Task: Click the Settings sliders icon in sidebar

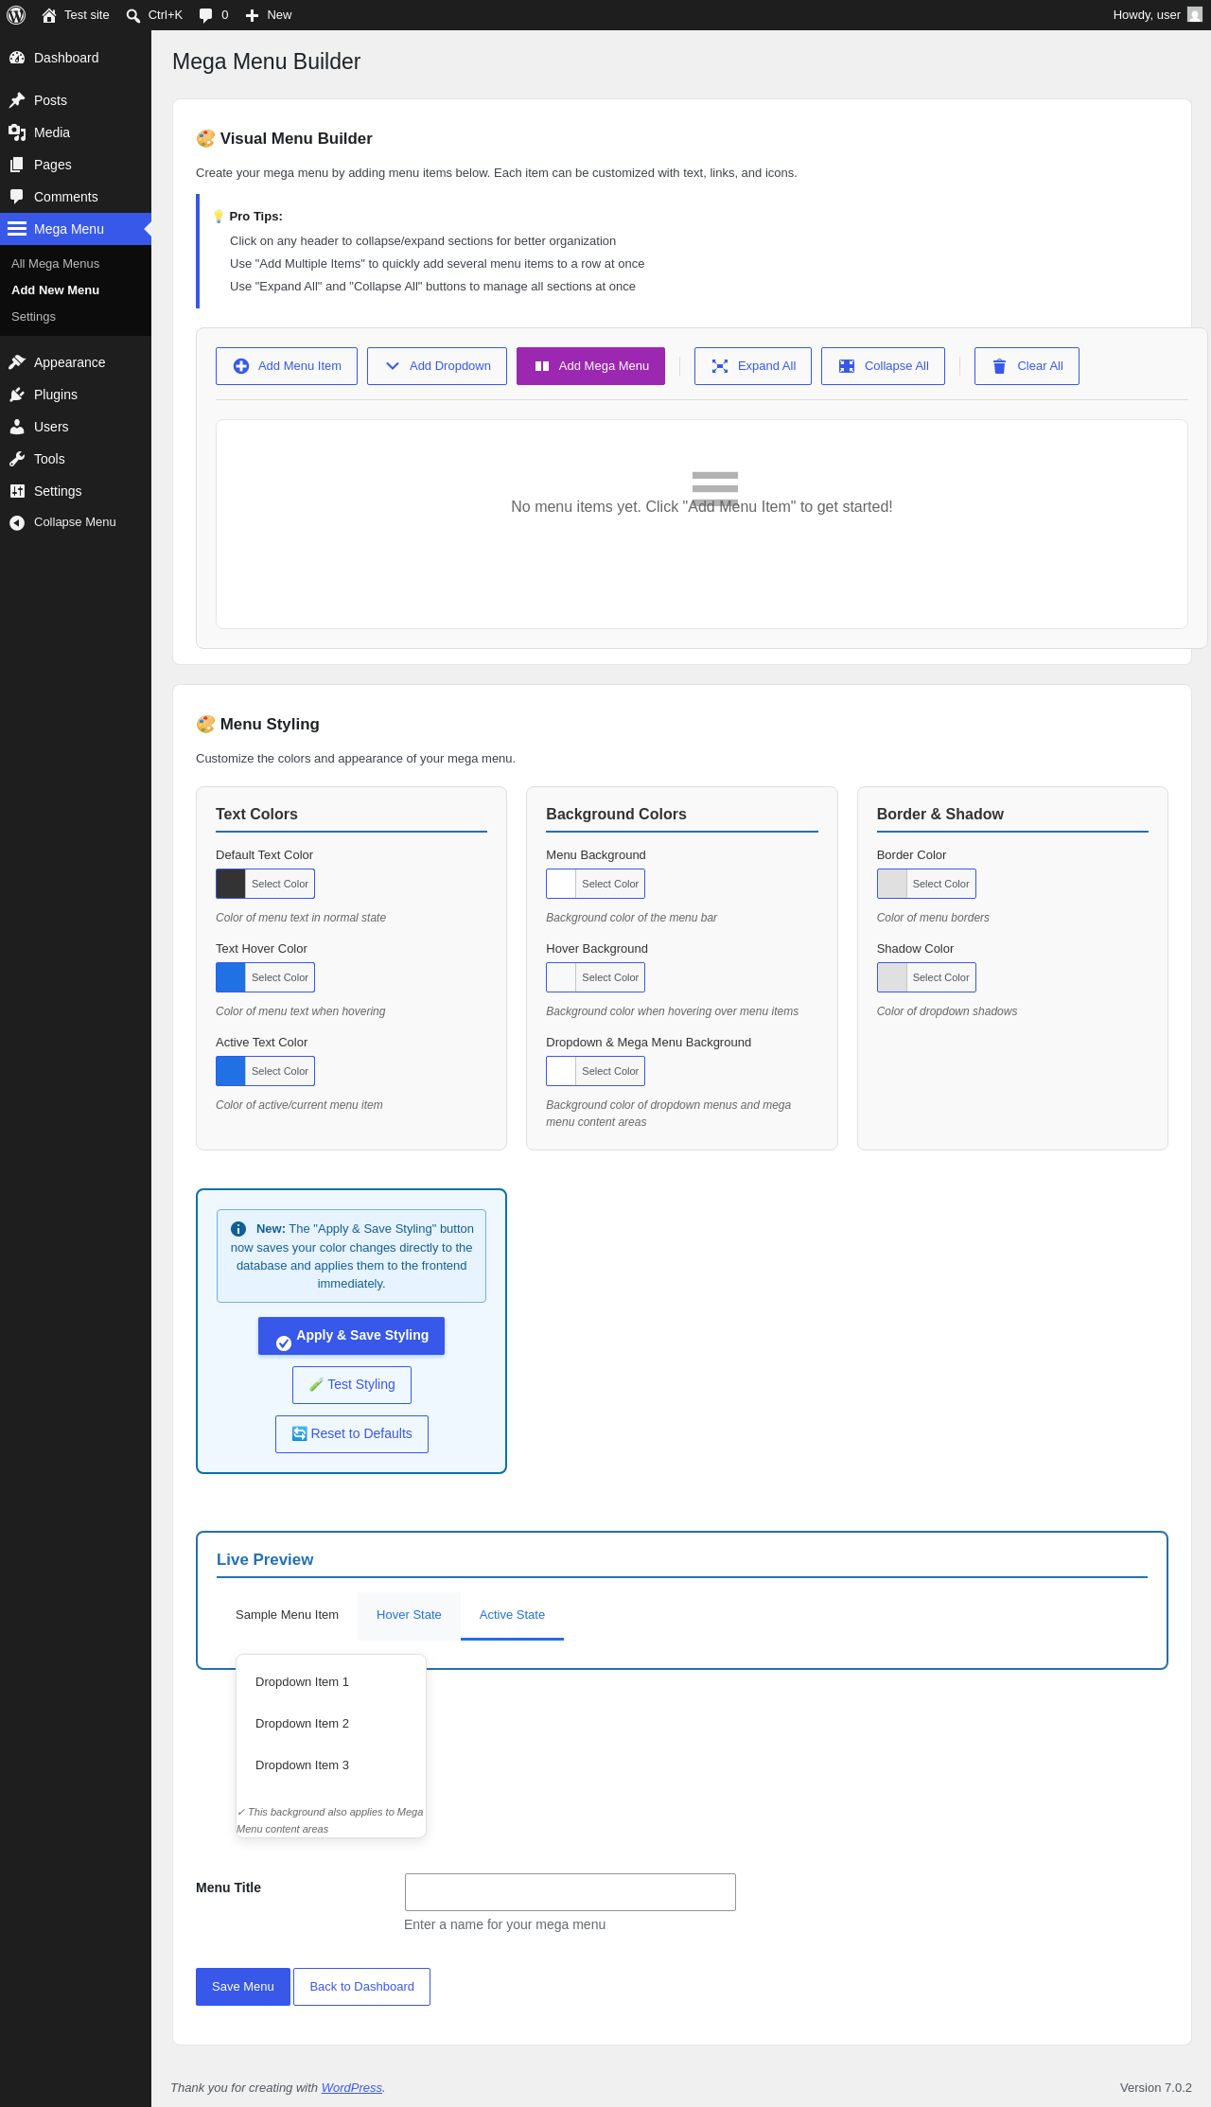Action: coord(17,491)
